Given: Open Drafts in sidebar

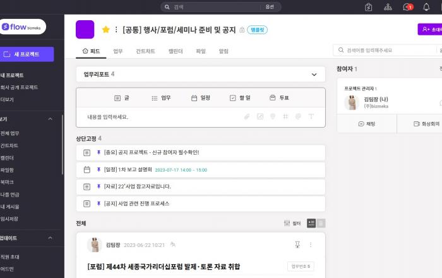Looking at the screenshot, I should [9, 219].
